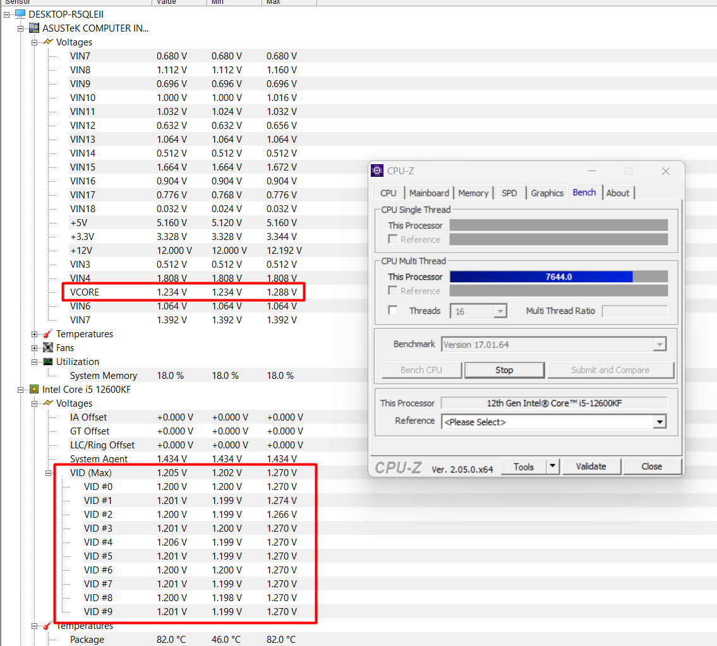Enable Single Thread Reference checkbox
The height and width of the screenshot is (646, 717).
[x=392, y=239]
